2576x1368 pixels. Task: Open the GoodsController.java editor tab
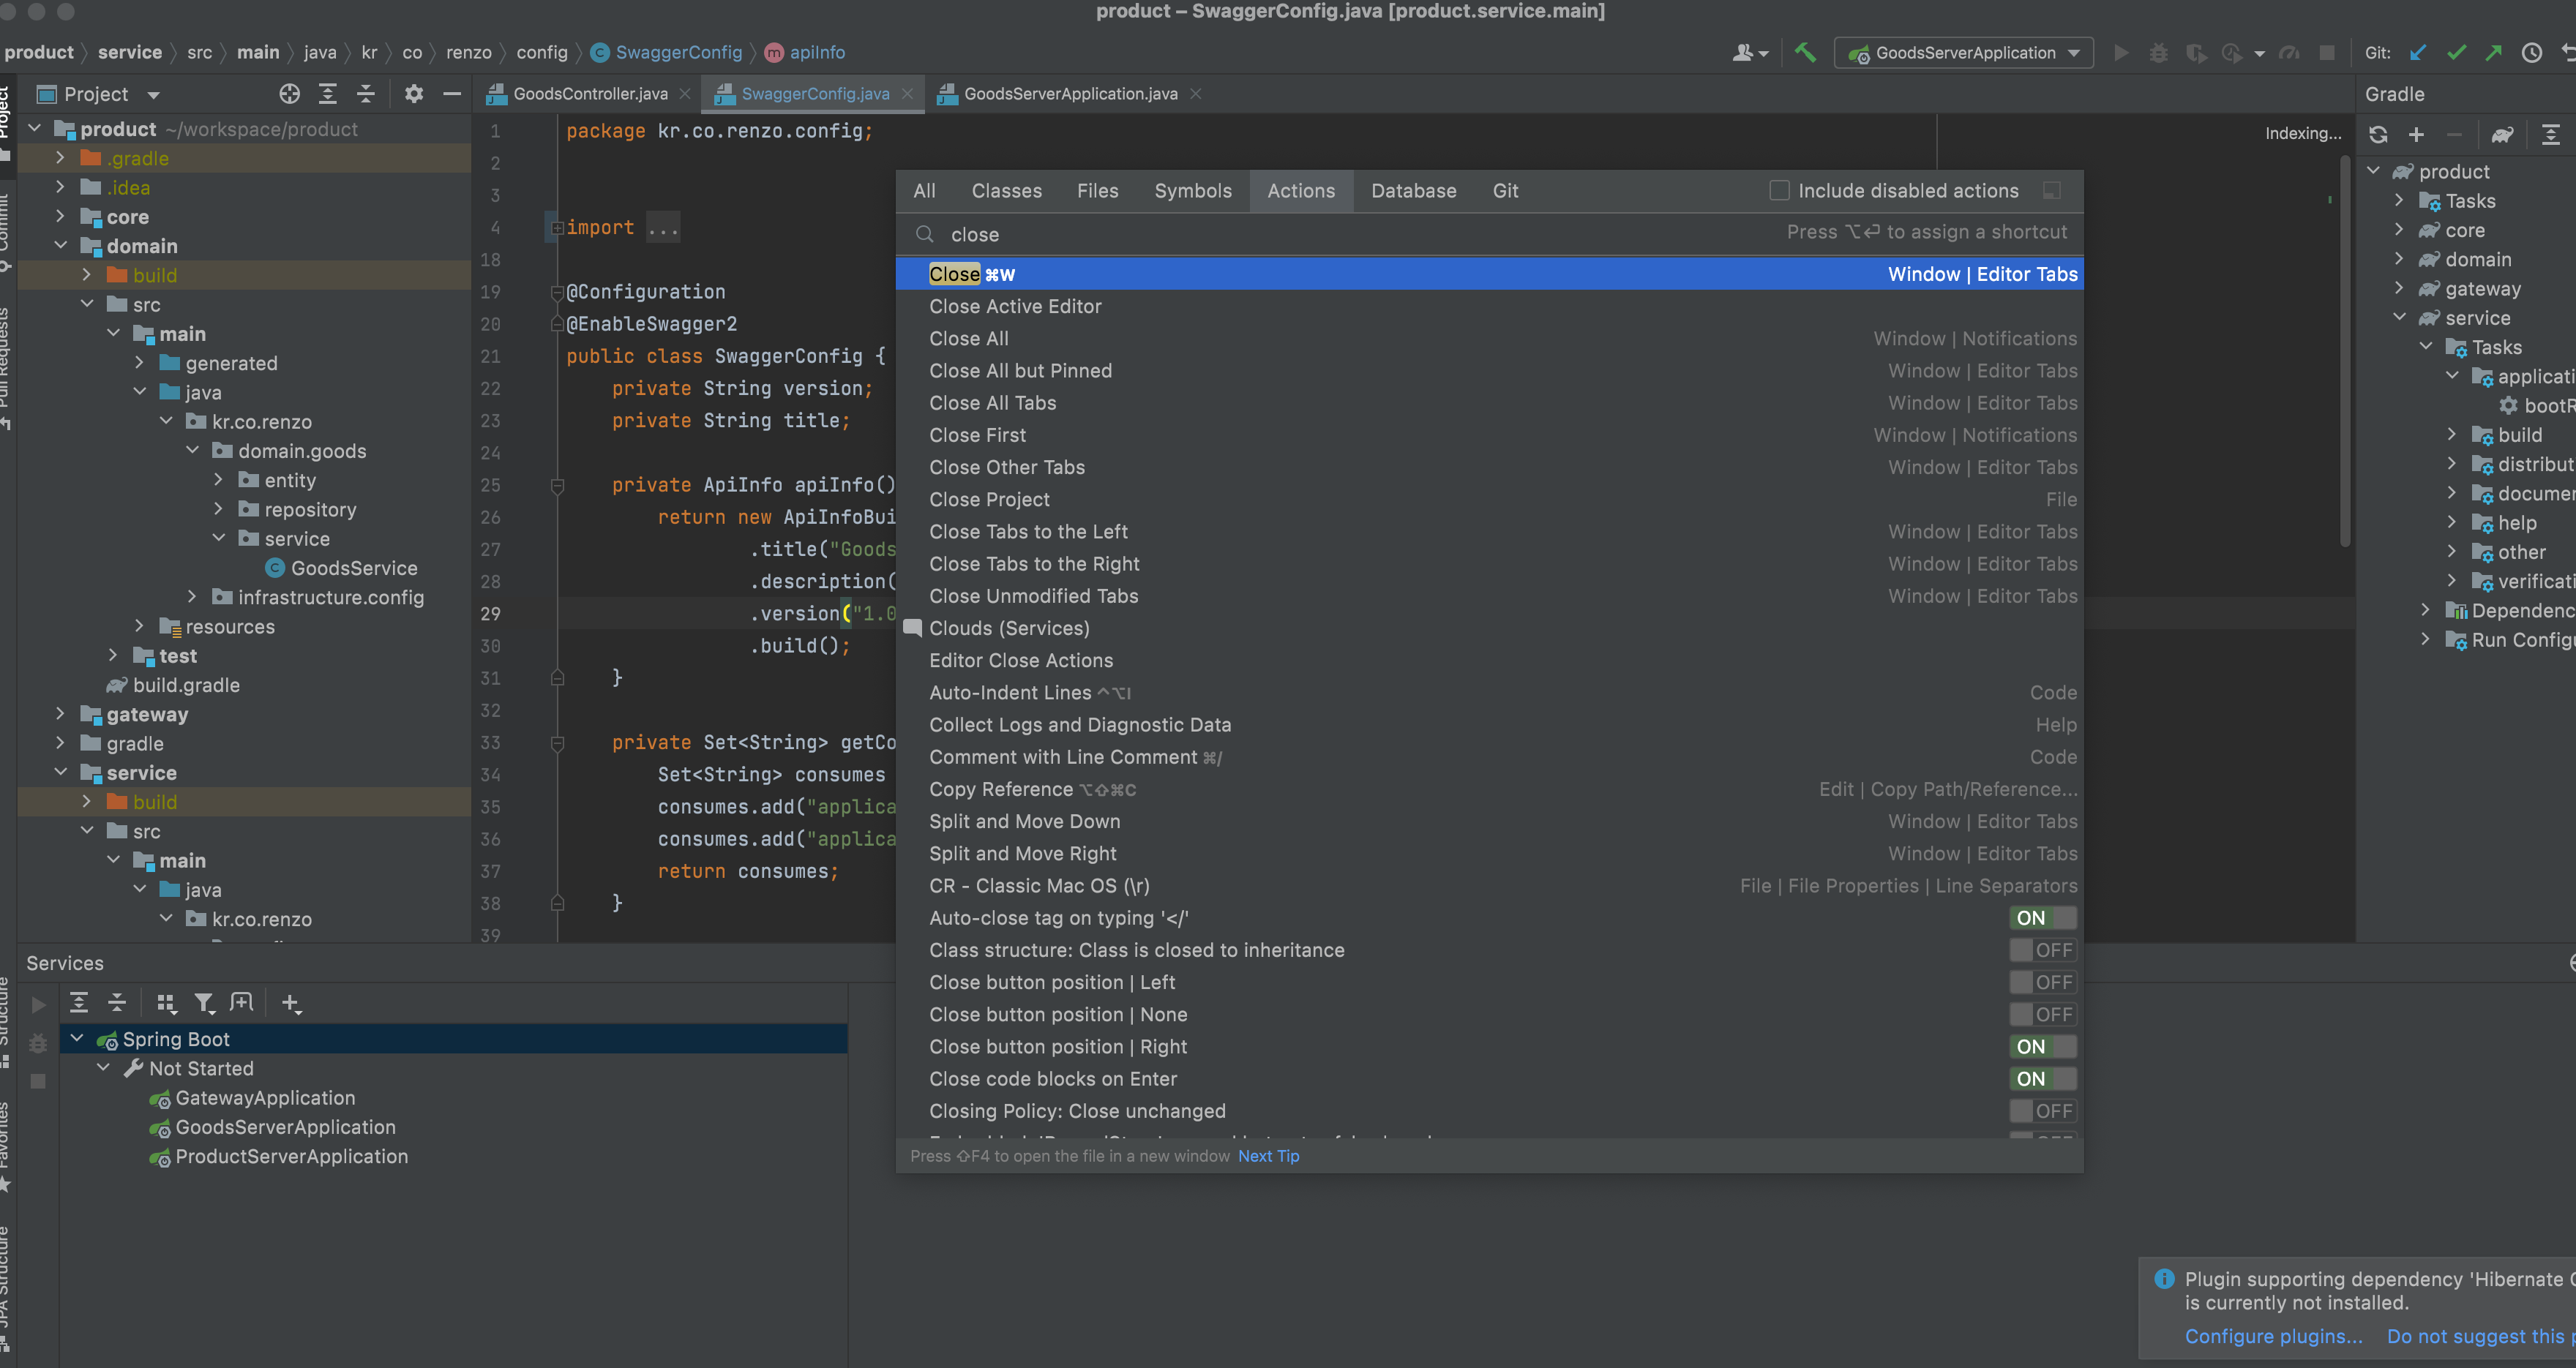(589, 94)
